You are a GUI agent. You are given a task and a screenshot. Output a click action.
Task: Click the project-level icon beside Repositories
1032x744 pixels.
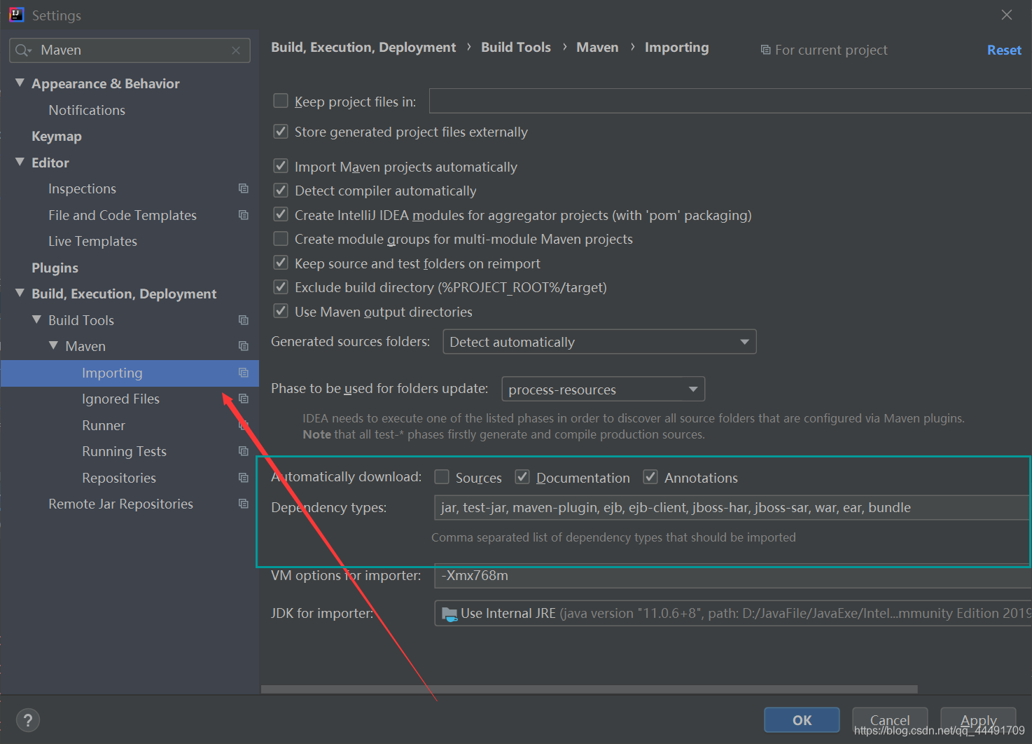(244, 478)
